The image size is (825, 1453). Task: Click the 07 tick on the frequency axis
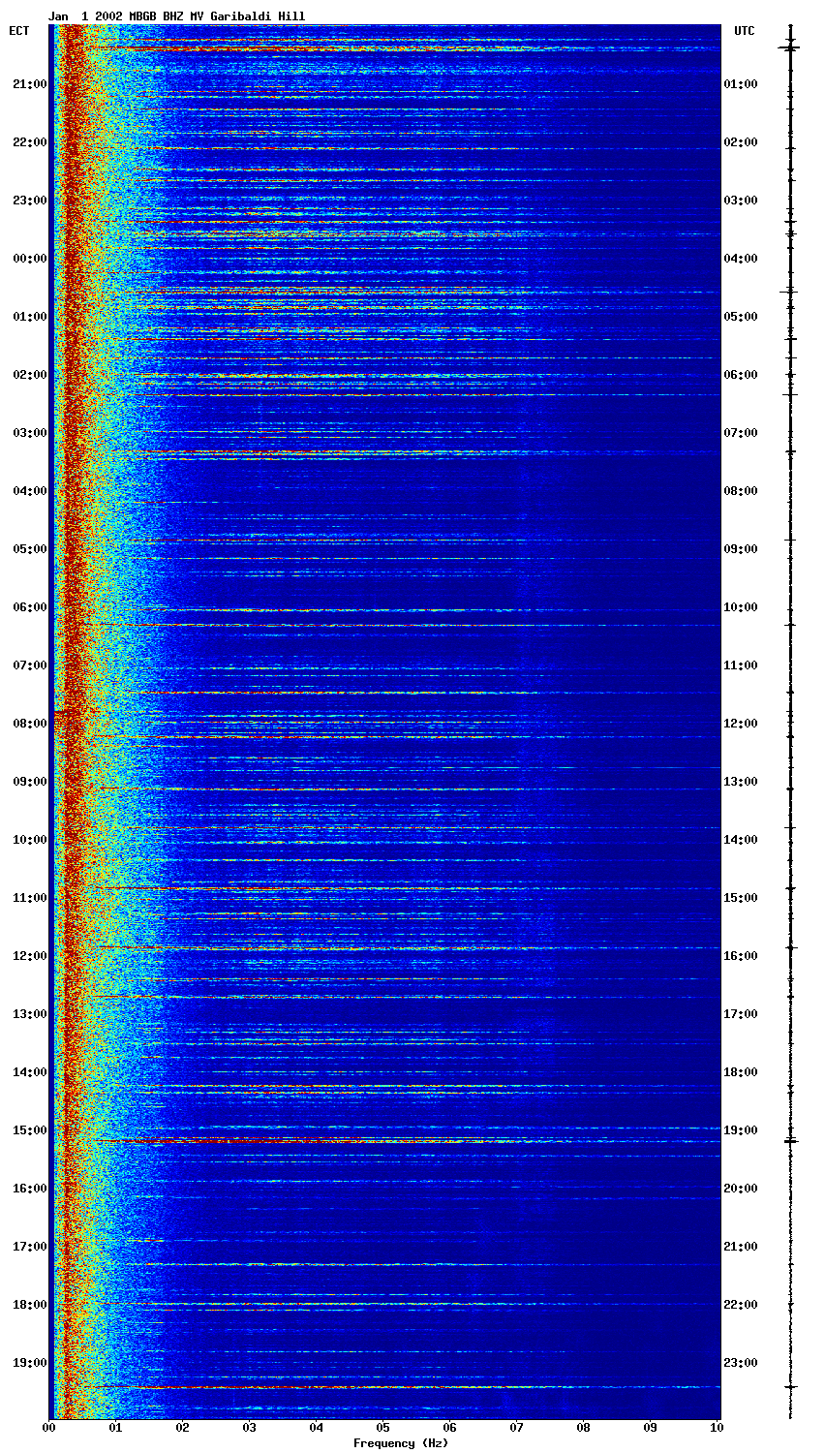(517, 1427)
